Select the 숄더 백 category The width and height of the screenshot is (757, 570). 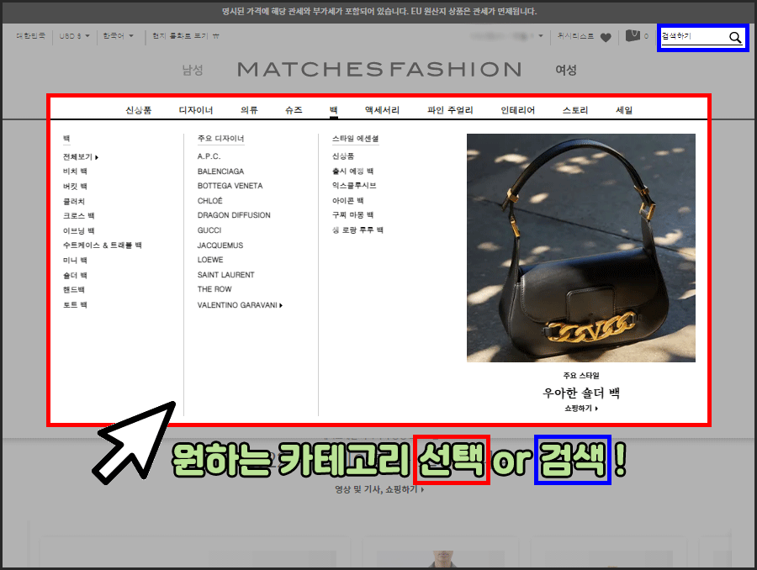tap(75, 275)
